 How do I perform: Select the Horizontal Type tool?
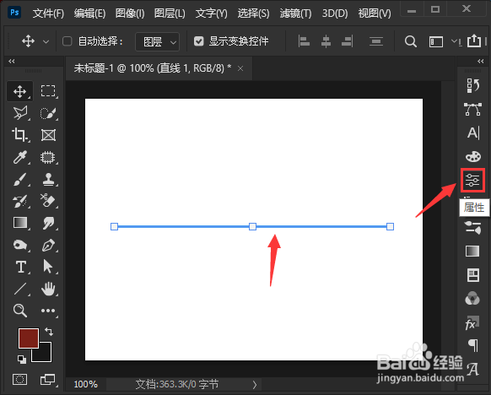tap(20, 267)
